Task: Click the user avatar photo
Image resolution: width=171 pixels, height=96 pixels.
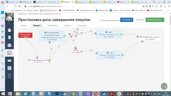Action: [x=9, y=17]
